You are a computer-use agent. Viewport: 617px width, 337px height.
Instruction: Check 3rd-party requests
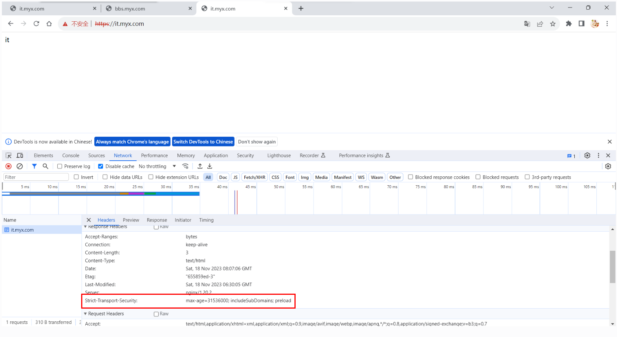click(527, 177)
